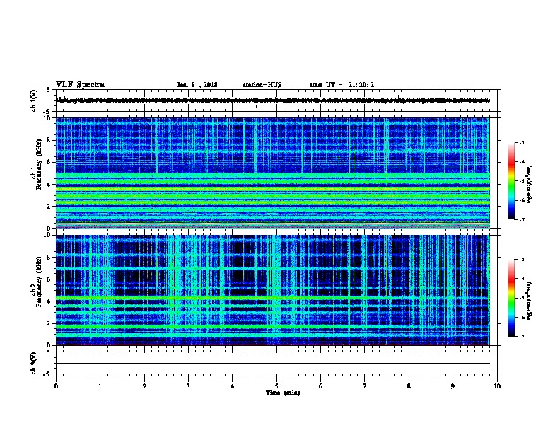Click the ch.1 color bar log(PSD) unit label
This screenshot has height=433, width=560.
coord(529,184)
